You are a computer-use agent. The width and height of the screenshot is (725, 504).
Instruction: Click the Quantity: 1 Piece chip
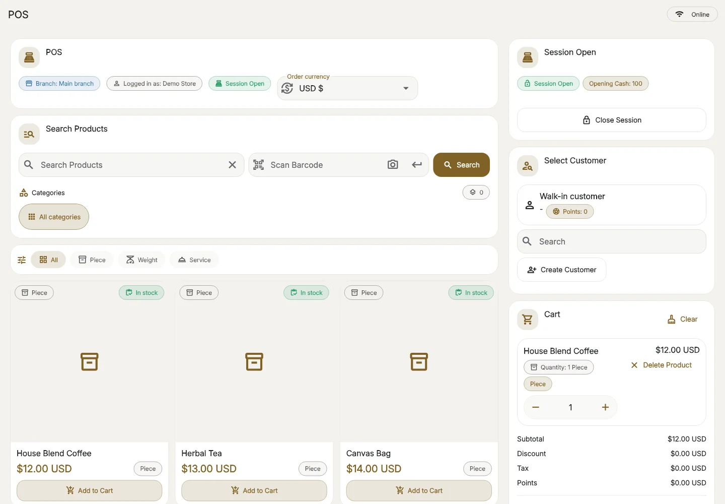pyautogui.click(x=559, y=367)
